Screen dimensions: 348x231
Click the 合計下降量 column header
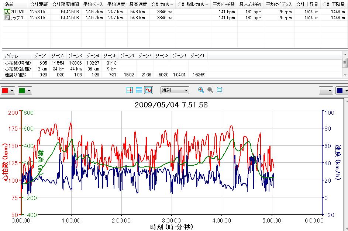[334, 4]
